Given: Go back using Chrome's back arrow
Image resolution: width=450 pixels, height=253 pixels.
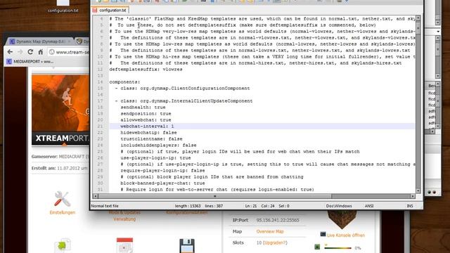Looking at the screenshot, I should click(10, 52).
